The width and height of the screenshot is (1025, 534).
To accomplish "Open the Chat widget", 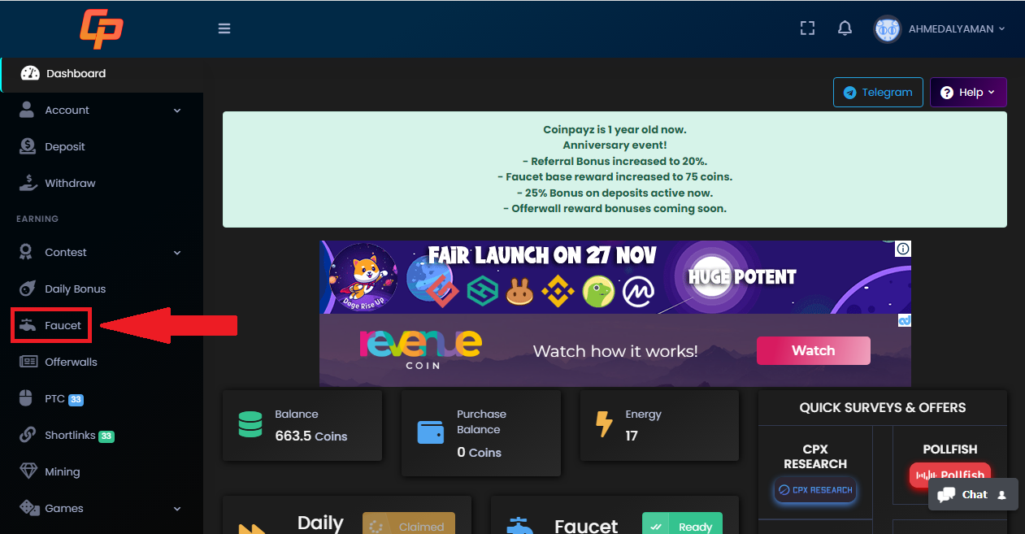I will click(973, 494).
